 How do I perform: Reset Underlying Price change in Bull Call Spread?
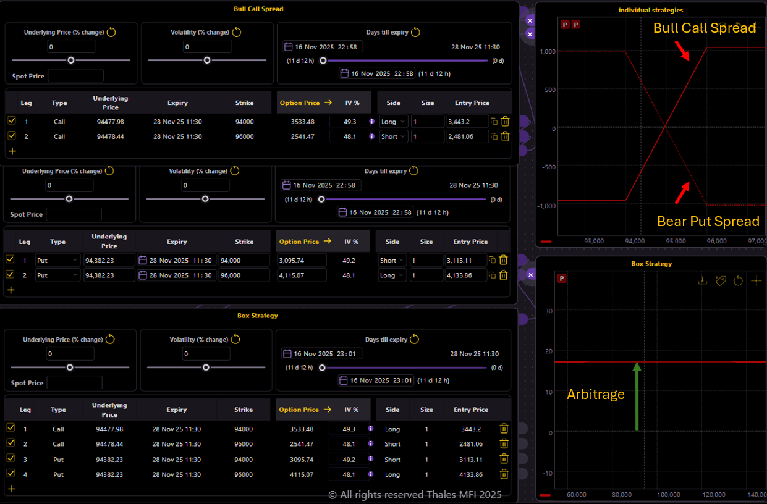click(111, 32)
